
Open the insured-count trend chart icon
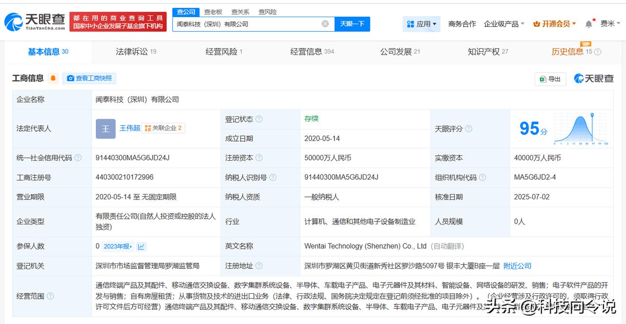tap(141, 246)
